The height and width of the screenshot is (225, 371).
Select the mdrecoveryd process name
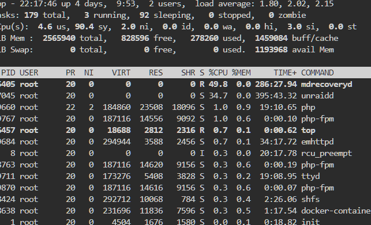[x=327, y=84]
